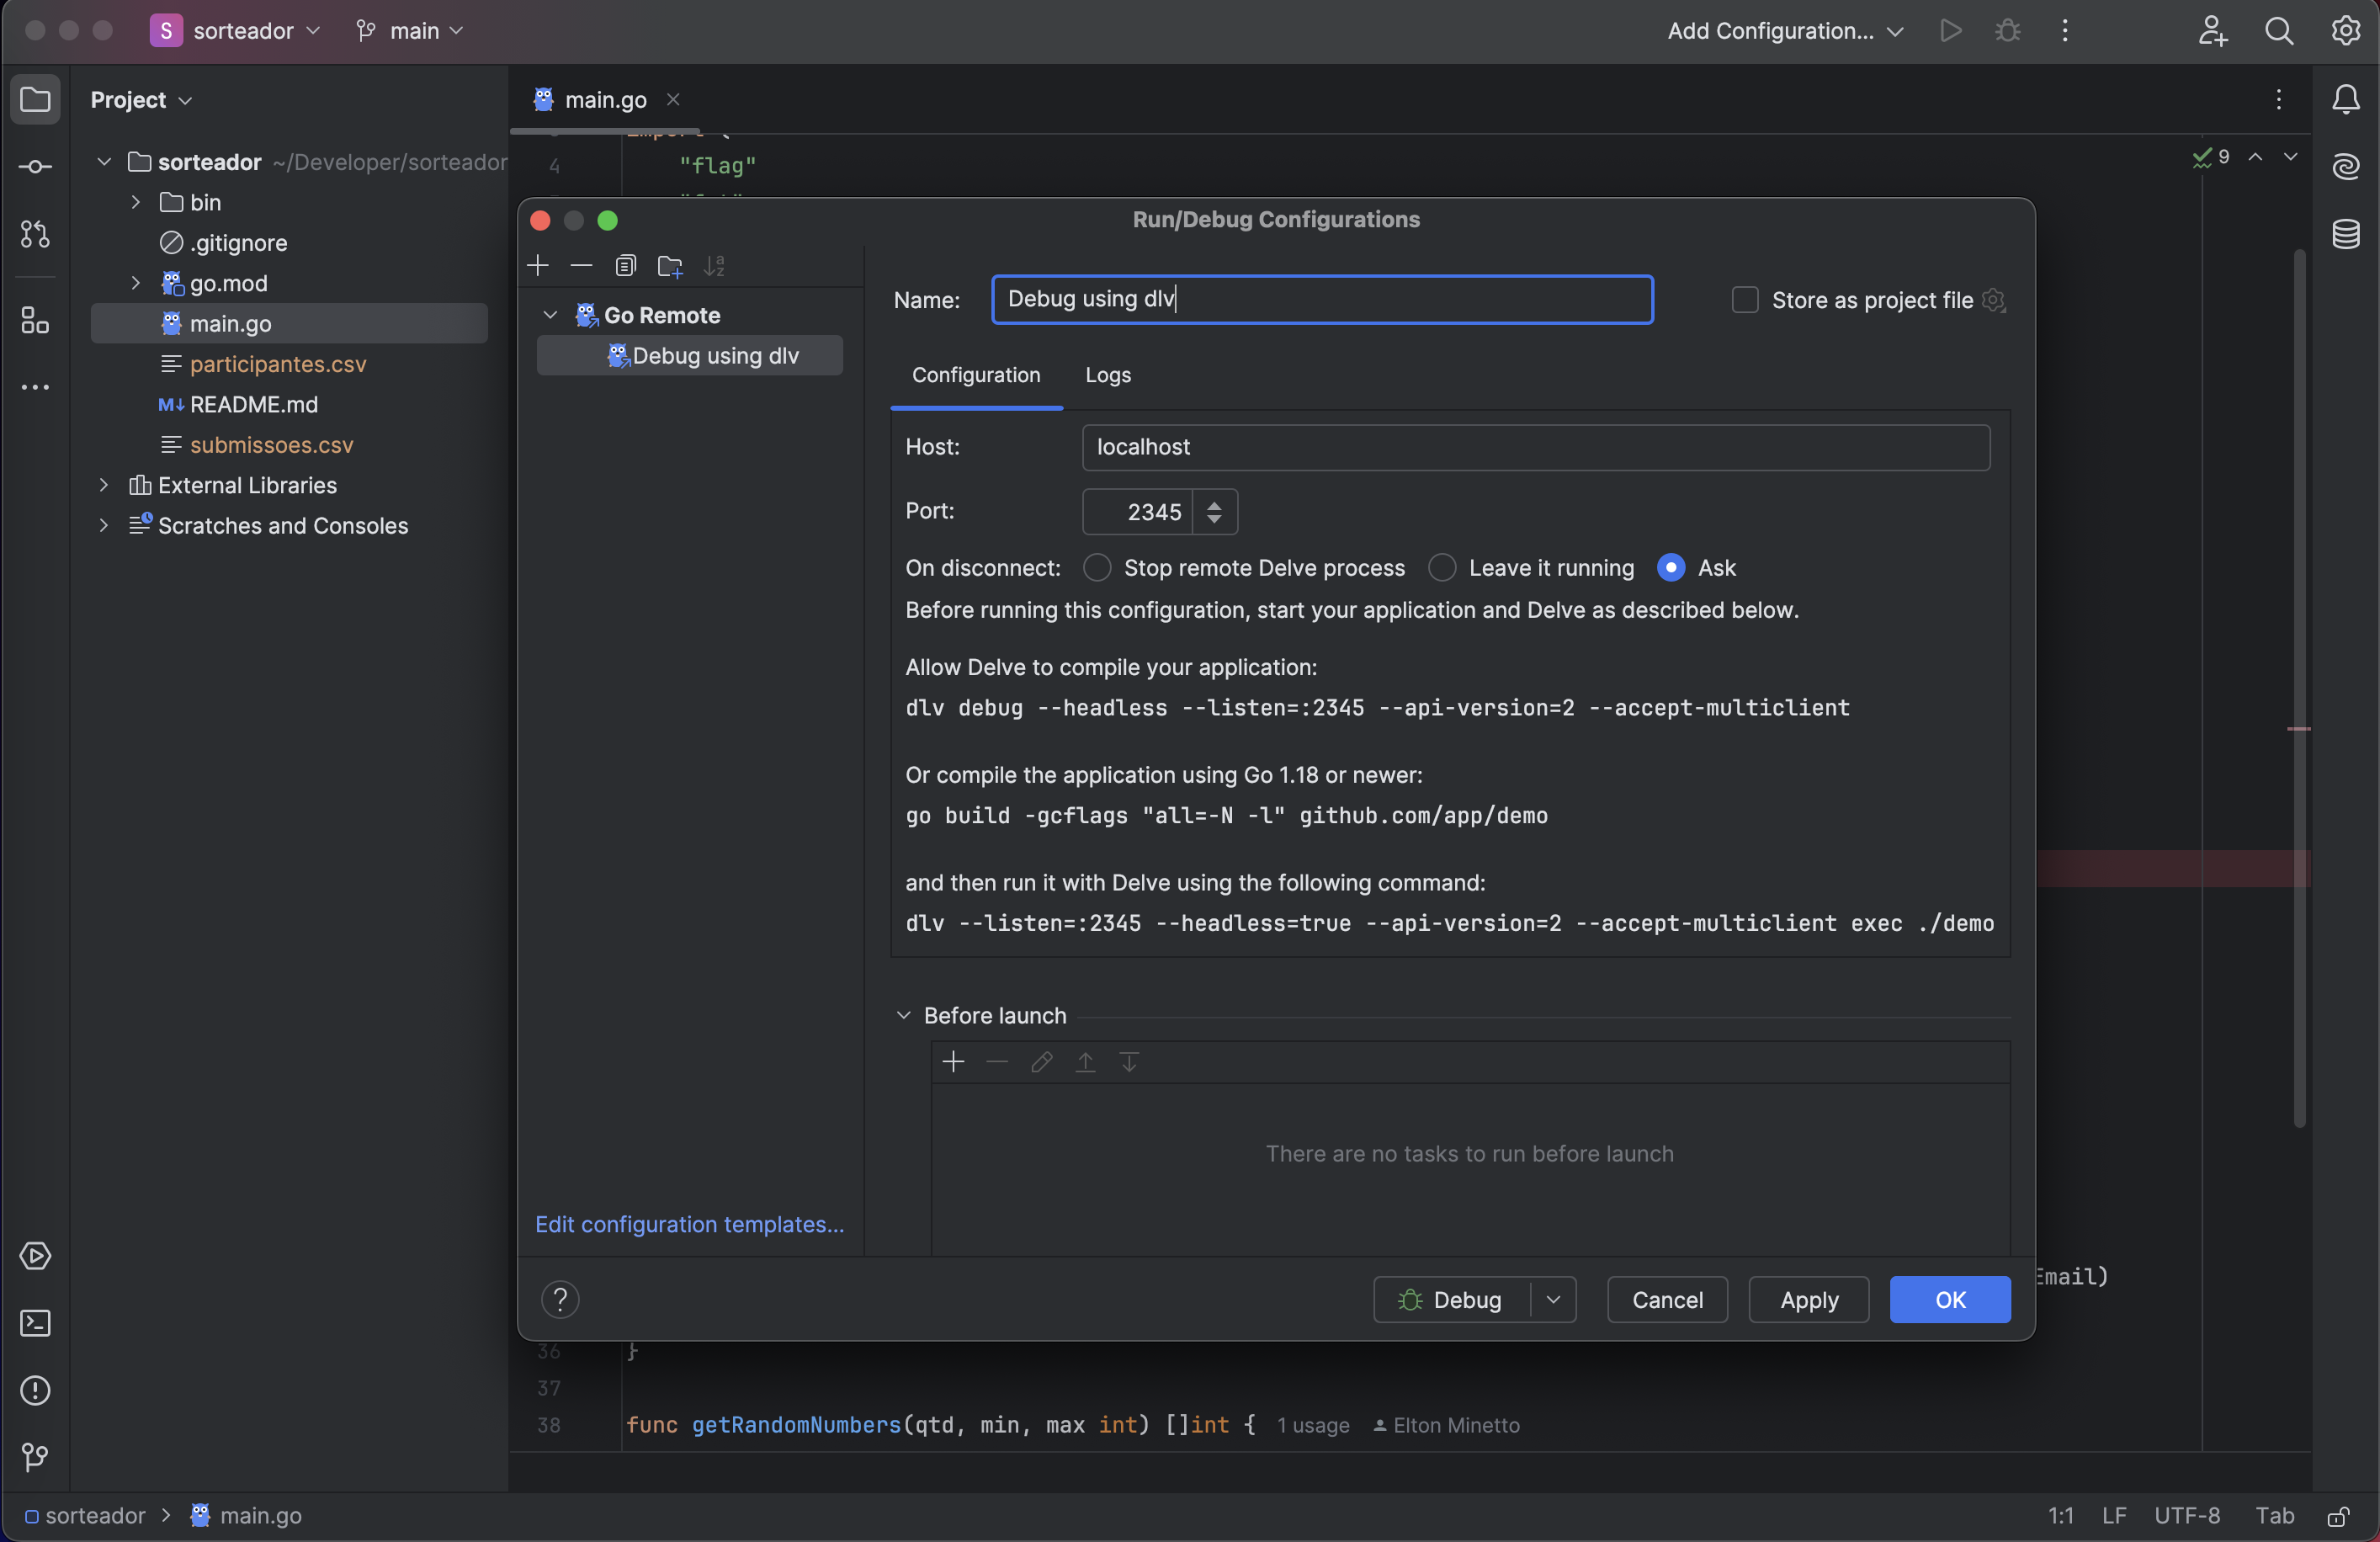Viewport: 2380px width, 1542px height.
Task: Open the Project tool window icon
Action: (x=35, y=99)
